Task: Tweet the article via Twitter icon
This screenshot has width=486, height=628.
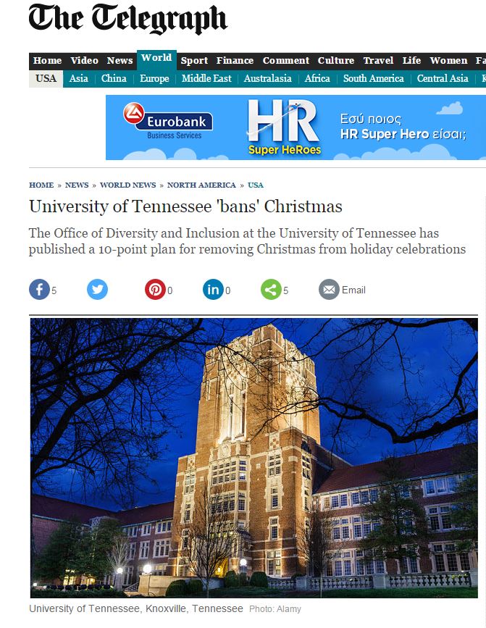Action: 97,289
